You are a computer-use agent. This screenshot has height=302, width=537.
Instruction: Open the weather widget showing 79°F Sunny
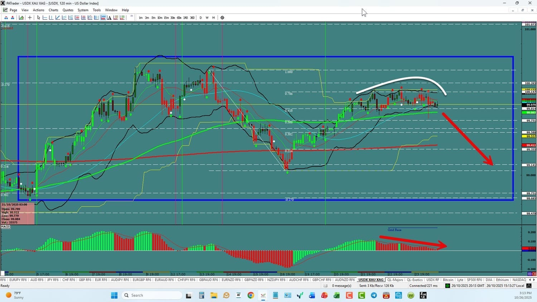pos(14,295)
